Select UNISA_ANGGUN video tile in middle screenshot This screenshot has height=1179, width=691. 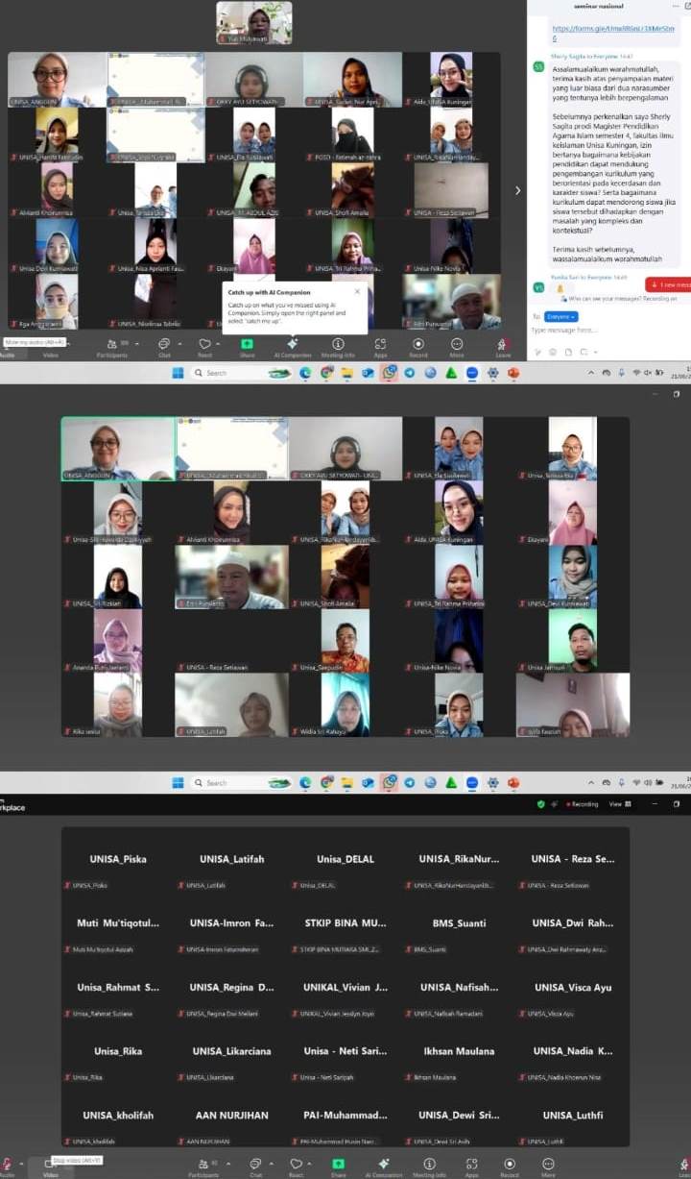coord(118,449)
